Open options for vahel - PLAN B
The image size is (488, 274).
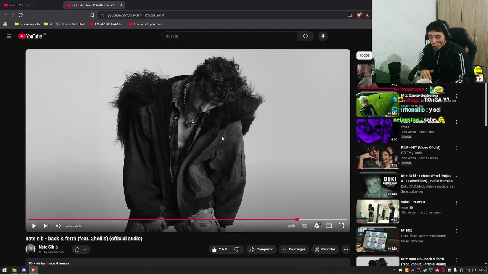point(457,202)
